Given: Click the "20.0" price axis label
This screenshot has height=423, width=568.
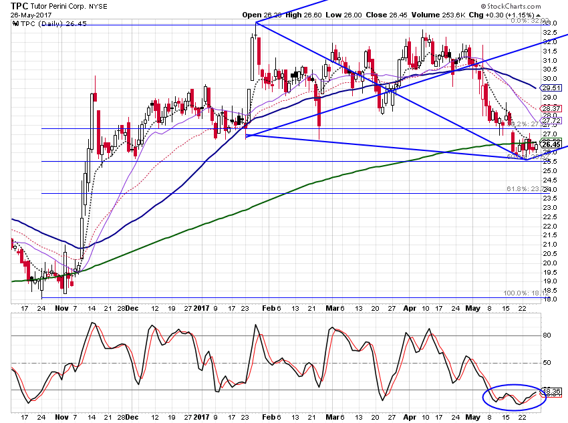Looking at the screenshot, I should click(x=549, y=263).
